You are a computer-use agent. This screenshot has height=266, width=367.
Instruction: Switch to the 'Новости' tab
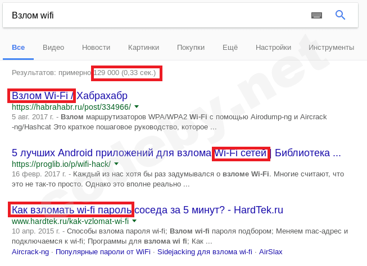(96, 48)
